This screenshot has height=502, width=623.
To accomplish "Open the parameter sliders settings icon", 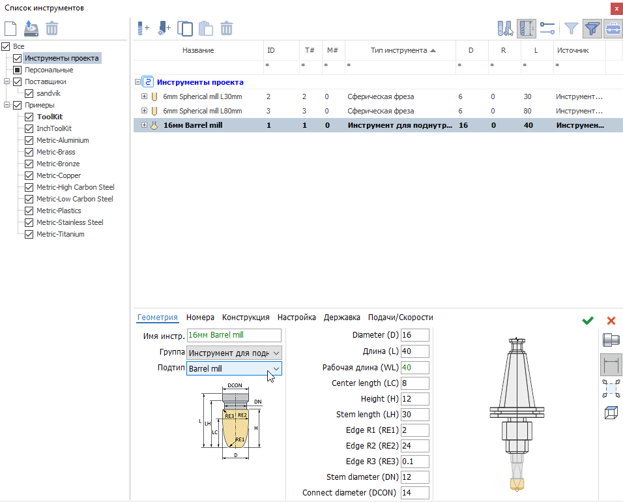I will click(x=547, y=29).
